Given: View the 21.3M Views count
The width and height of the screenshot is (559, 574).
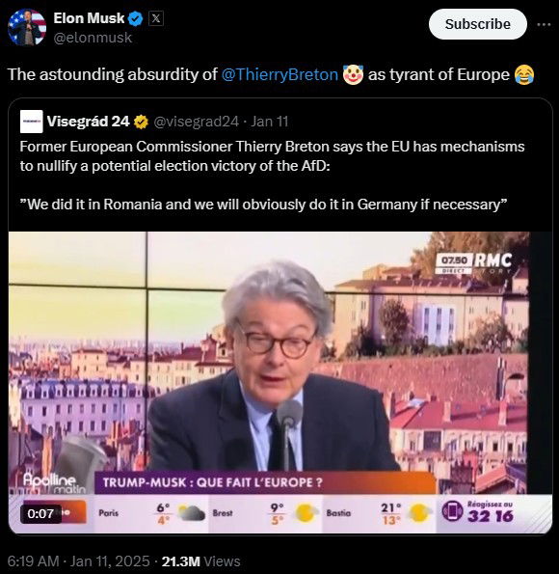Looking at the screenshot, I should coord(200,561).
